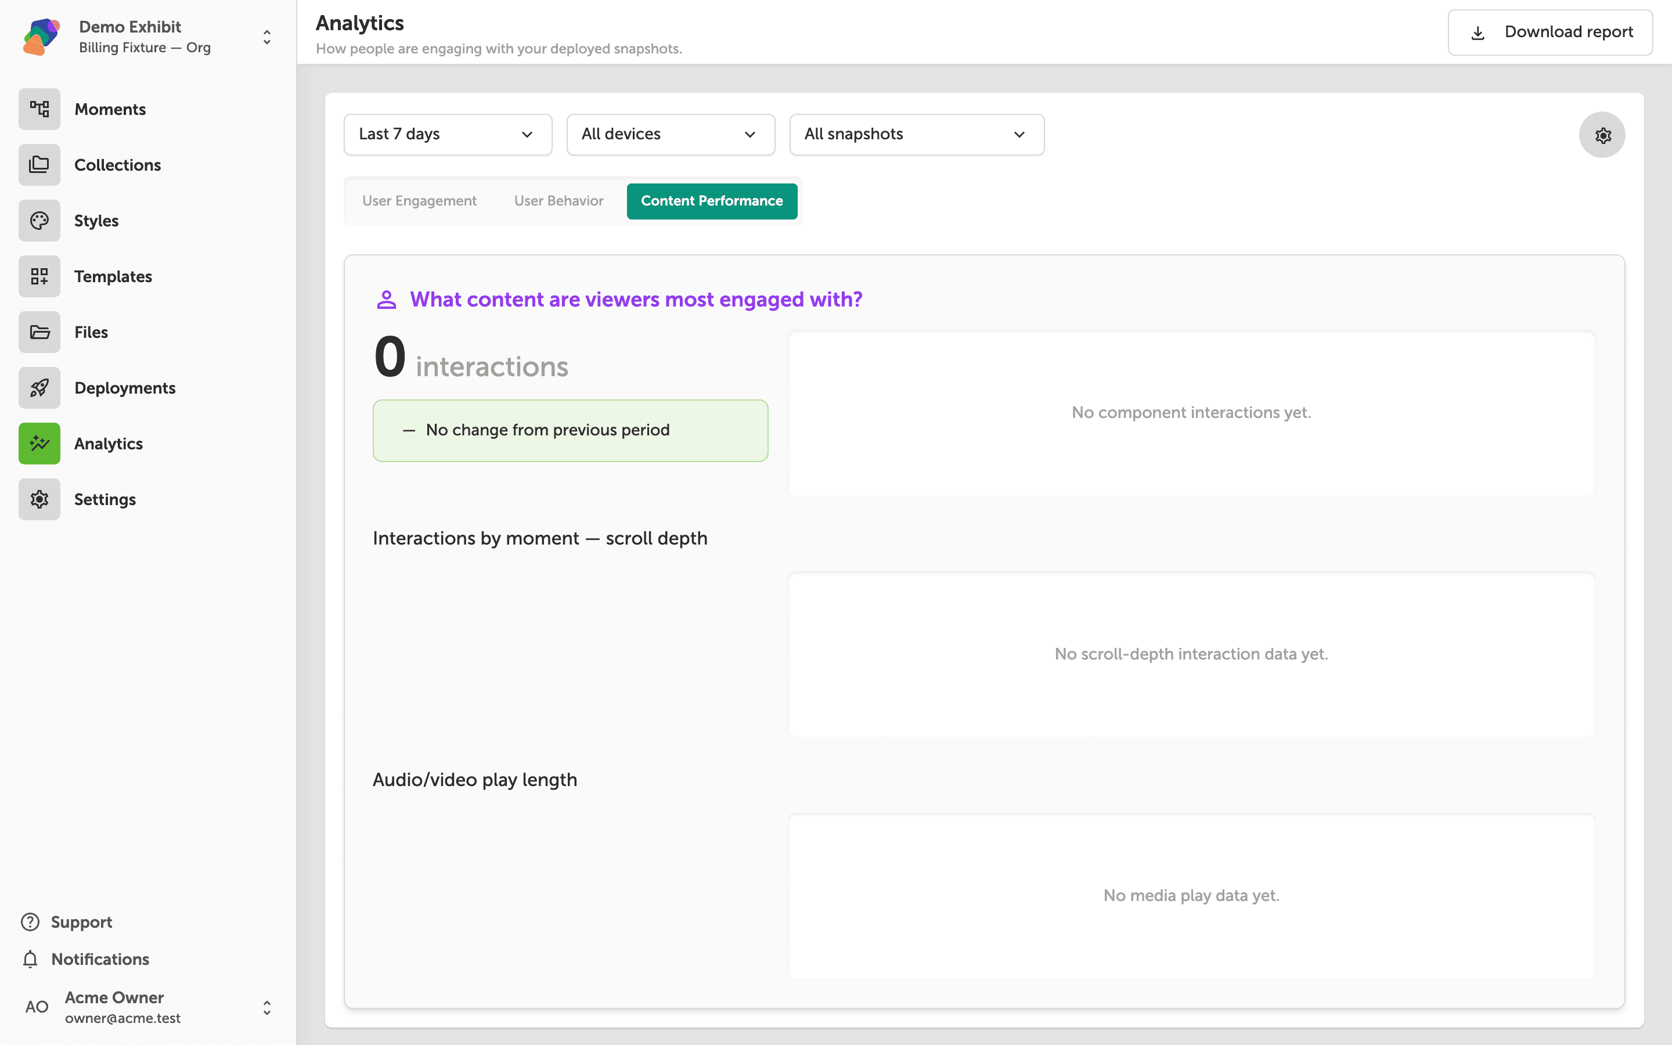Open analytics settings via round gear button
This screenshot has height=1045, width=1672.
[1602, 135]
